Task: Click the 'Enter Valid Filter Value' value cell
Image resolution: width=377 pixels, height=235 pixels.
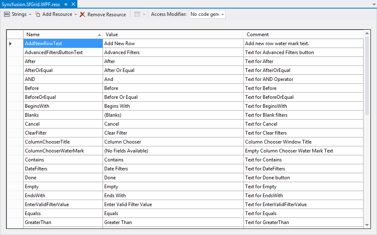Action: (173, 205)
